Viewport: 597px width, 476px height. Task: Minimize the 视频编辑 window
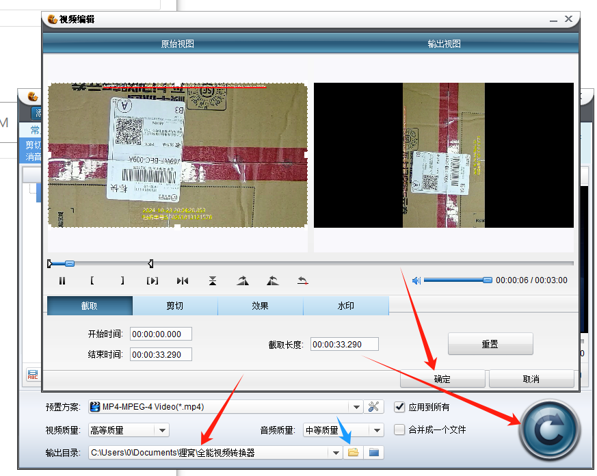[554, 19]
